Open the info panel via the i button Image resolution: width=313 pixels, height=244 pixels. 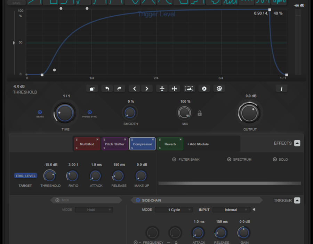(x=281, y=89)
